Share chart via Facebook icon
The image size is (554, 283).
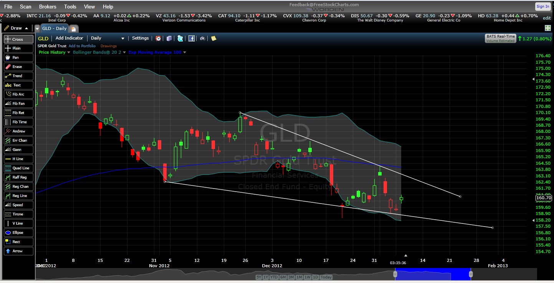(192, 38)
